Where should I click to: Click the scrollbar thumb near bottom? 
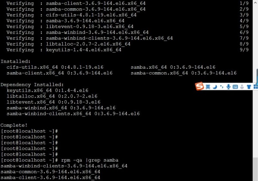coord(255,169)
